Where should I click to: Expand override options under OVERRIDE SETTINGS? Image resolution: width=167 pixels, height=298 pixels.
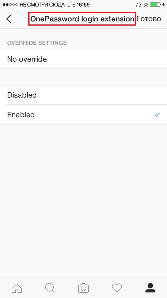37,43
